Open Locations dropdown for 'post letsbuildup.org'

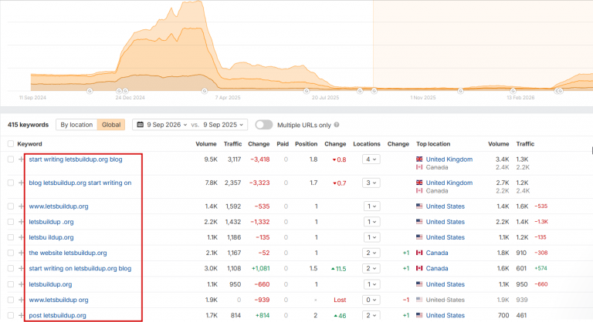coord(371,315)
